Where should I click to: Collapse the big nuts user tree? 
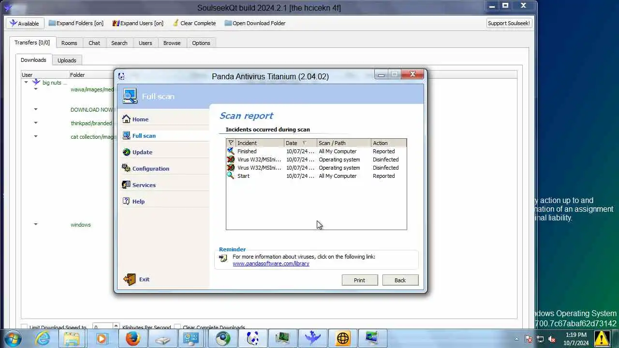click(x=26, y=83)
